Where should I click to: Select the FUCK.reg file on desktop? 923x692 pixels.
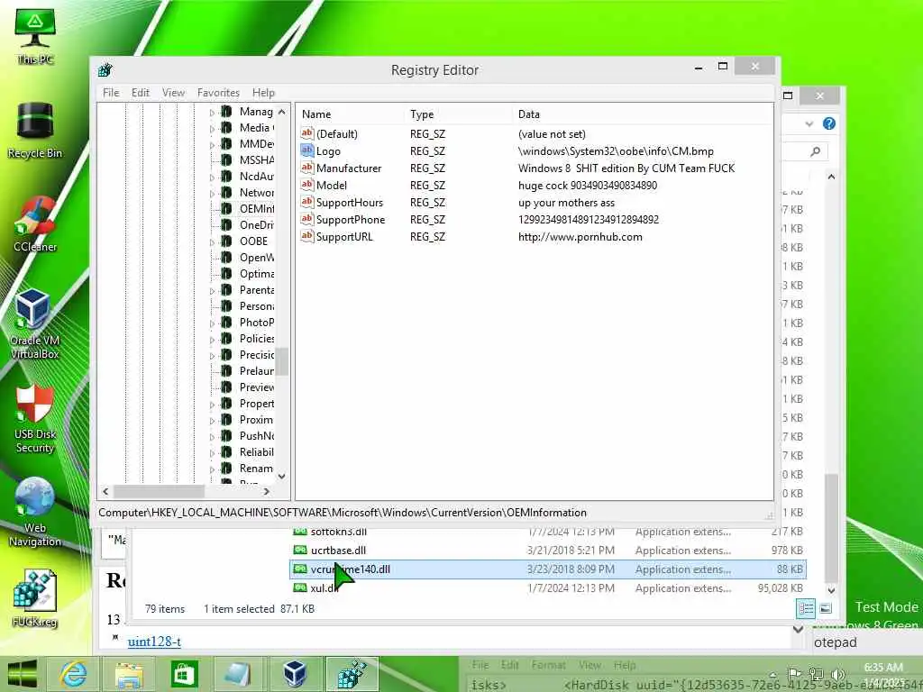click(x=35, y=598)
